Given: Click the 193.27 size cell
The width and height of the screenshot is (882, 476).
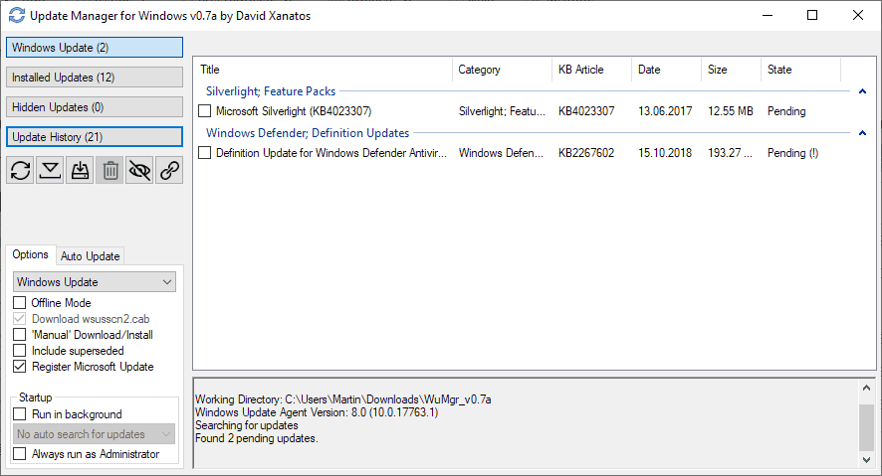Looking at the screenshot, I should (x=730, y=153).
